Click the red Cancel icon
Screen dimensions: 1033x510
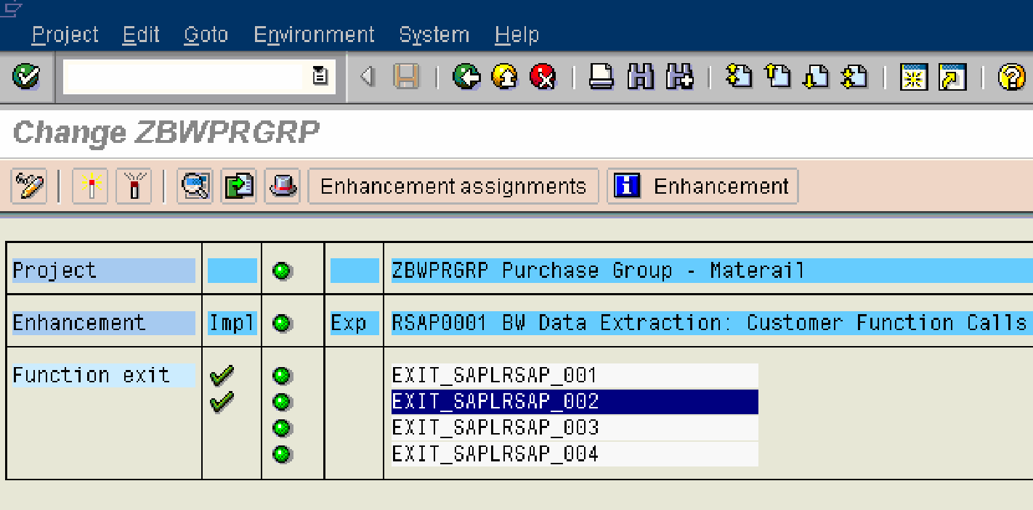click(x=543, y=77)
